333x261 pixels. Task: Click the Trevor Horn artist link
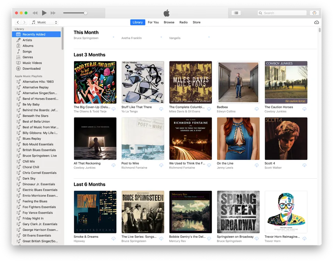273,241
